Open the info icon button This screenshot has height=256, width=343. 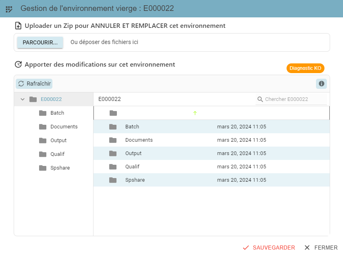321,84
